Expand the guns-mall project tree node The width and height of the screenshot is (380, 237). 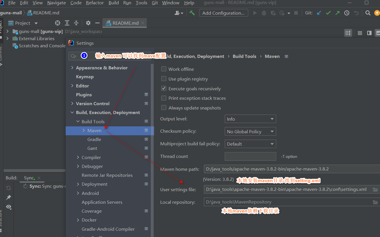[x=7, y=31]
